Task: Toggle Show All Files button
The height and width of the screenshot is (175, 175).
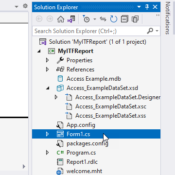Action: pyautogui.click(x=135, y=19)
